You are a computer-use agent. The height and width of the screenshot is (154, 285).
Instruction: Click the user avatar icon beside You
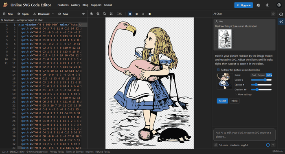(x=217, y=21)
